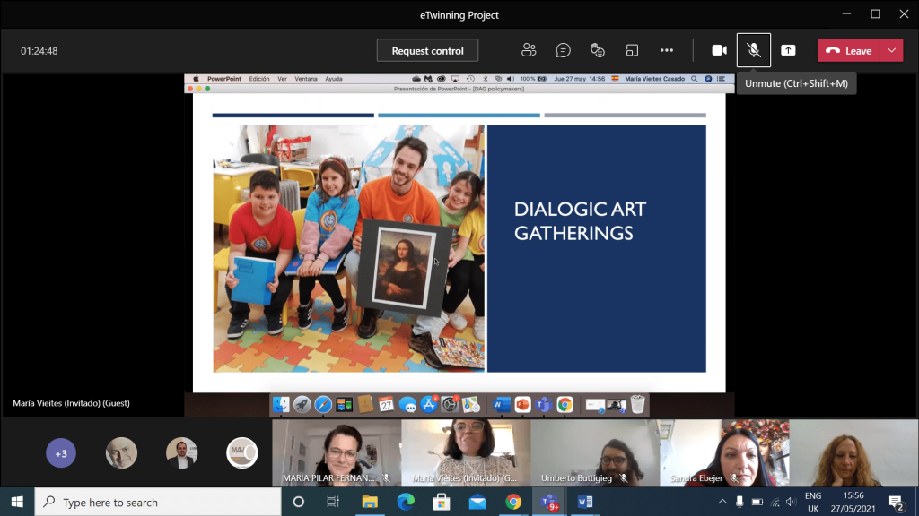
Task: Toggle the camera on or off
Action: [x=719, y=50]
